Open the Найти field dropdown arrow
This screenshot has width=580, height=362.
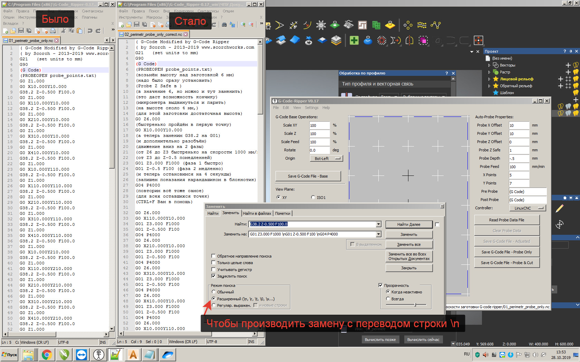point(378,224)
